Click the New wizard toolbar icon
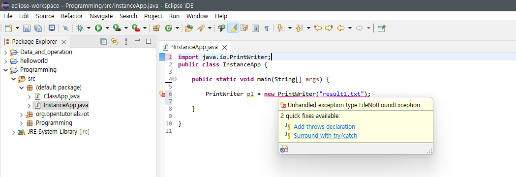Image resolution: width=516 pixels, height=177 pixels. [8, 29]
